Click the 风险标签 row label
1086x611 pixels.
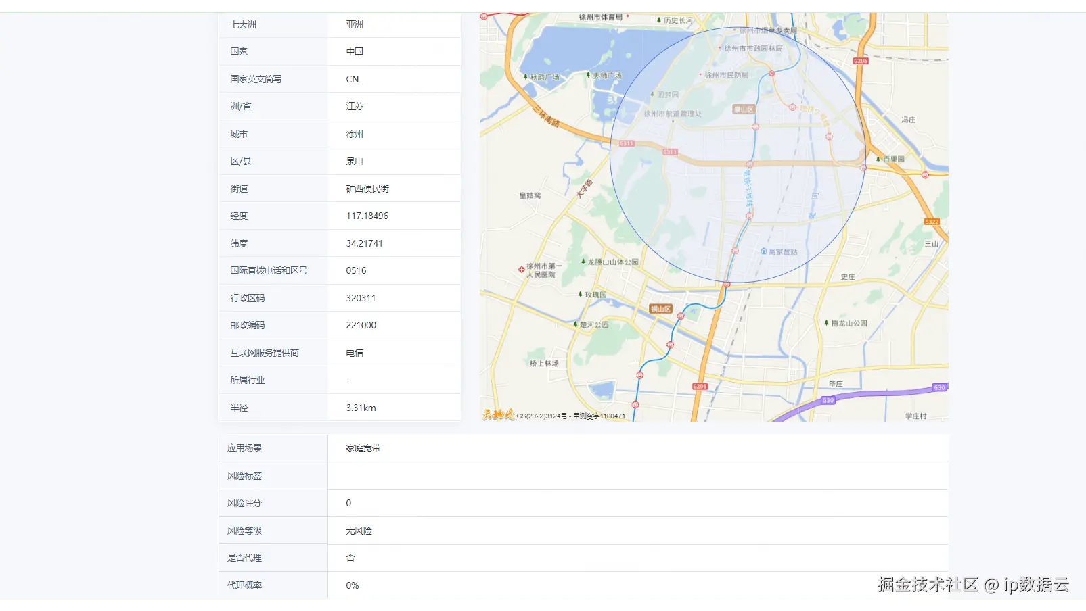pyautogui.click(x=244, y=476)
